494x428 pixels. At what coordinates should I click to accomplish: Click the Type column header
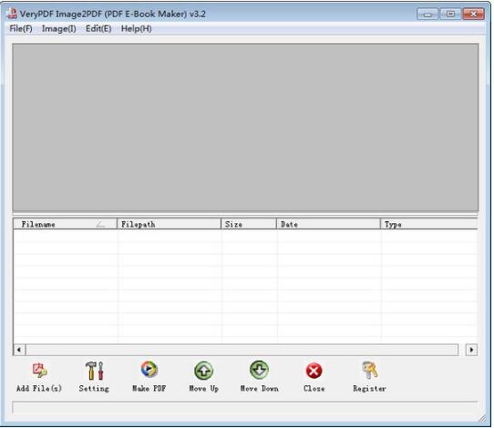429,224
